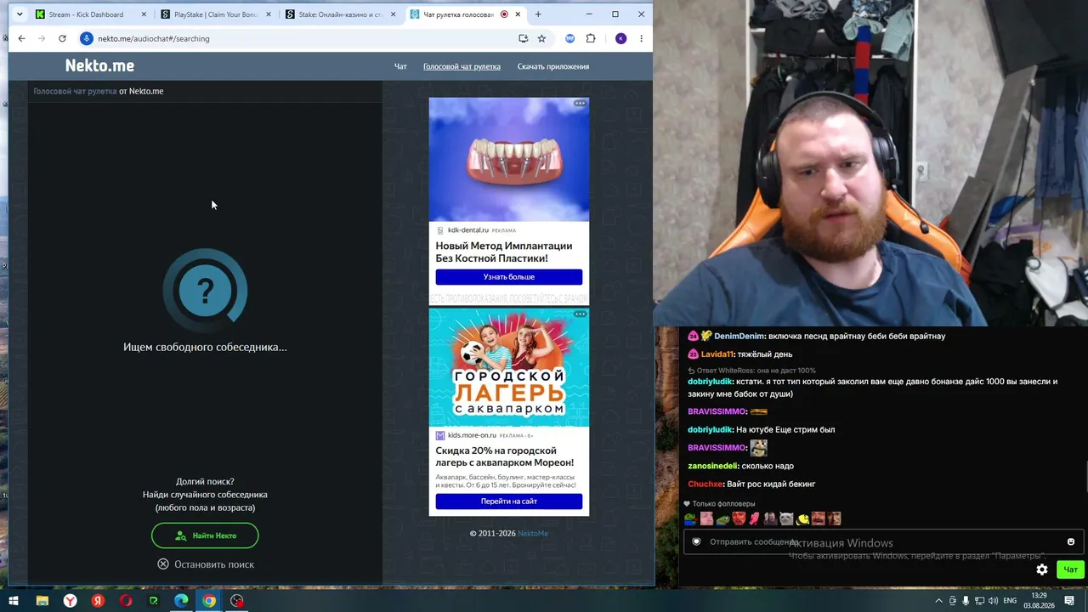Open Opera browser from the taskbar
Viewport: 1088px width, 612px height.
click(126, 601)
